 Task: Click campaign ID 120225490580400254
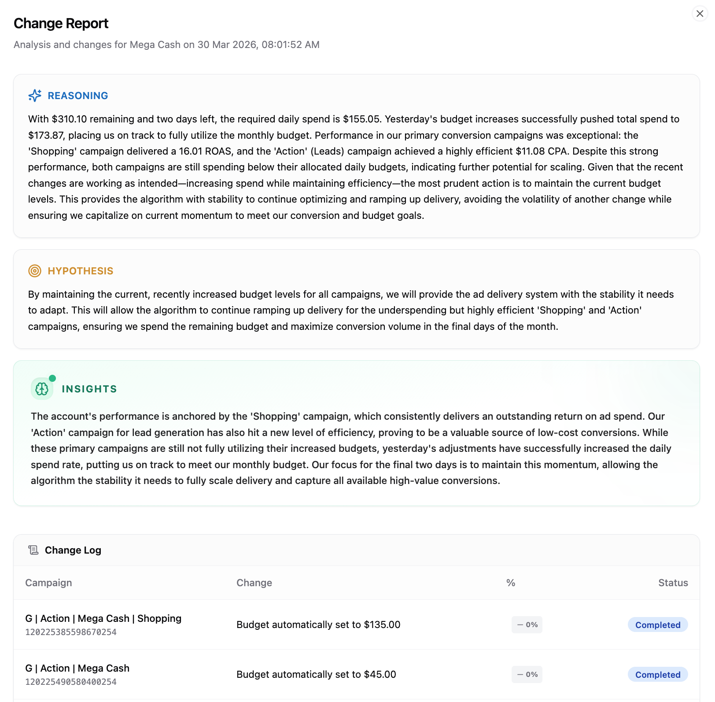[x=71, y=682]
